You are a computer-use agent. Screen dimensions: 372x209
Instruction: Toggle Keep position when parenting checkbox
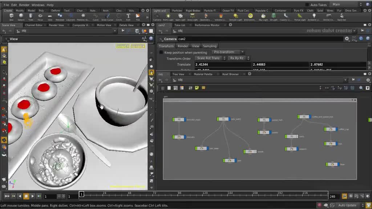(x=161, y=52)
